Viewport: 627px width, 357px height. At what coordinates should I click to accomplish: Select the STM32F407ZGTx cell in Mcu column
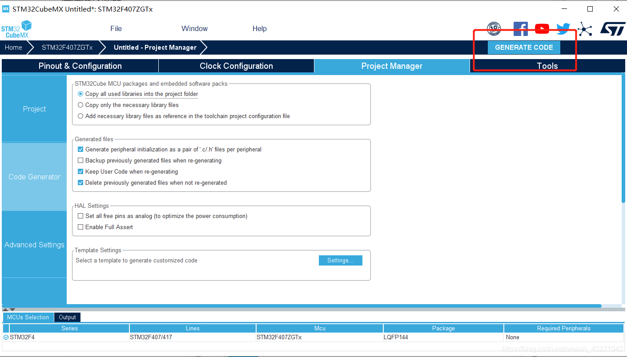320,337
